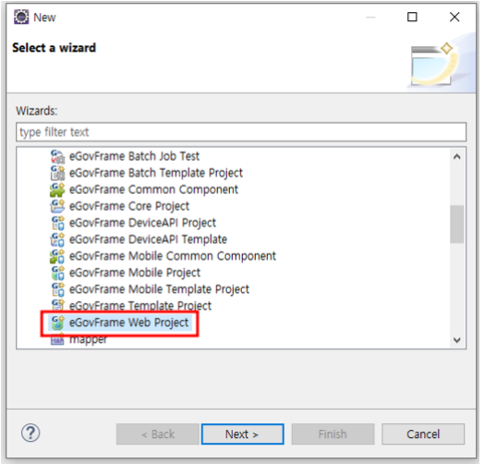
Task: Select eGovFrame Core Project wizard
Action: click(x=129, y=206)
